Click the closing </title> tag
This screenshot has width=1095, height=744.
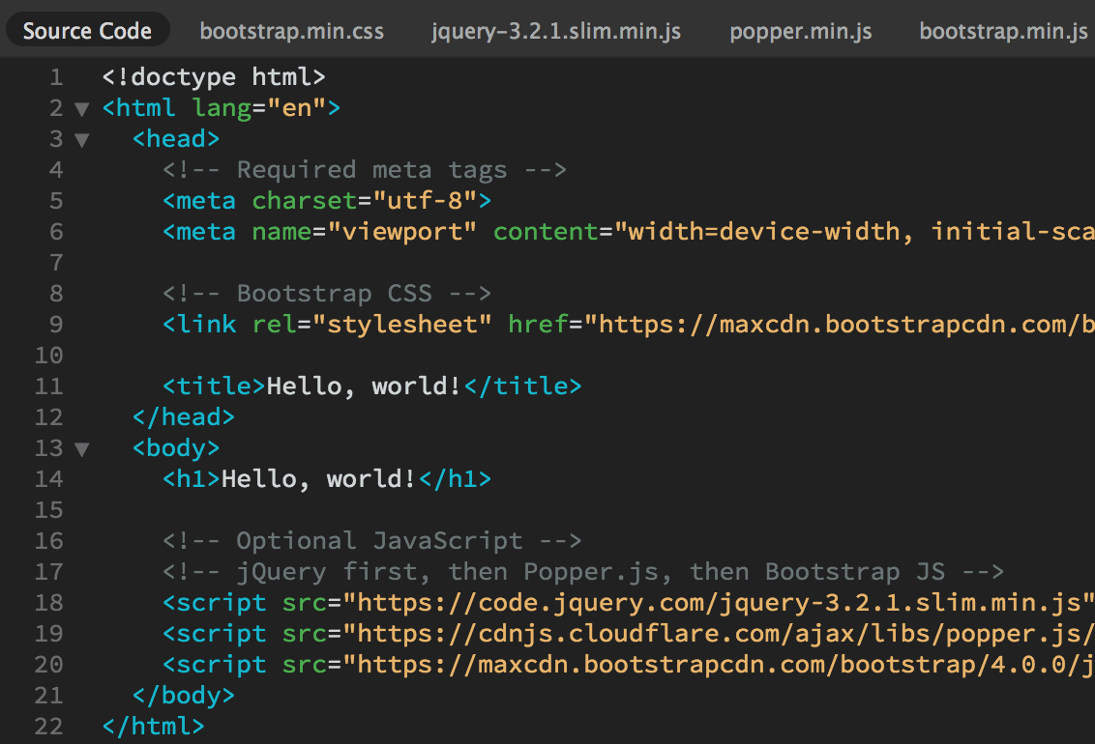523,386
